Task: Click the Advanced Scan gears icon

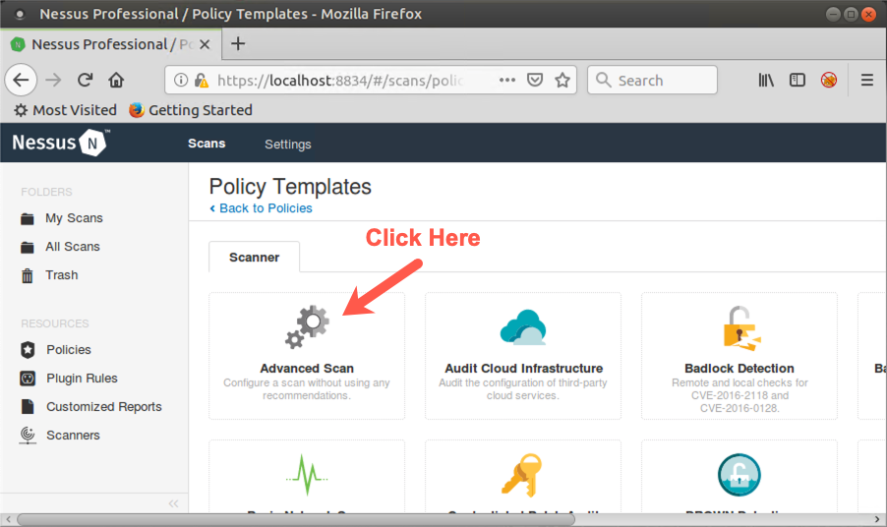Action: [307, 326]
